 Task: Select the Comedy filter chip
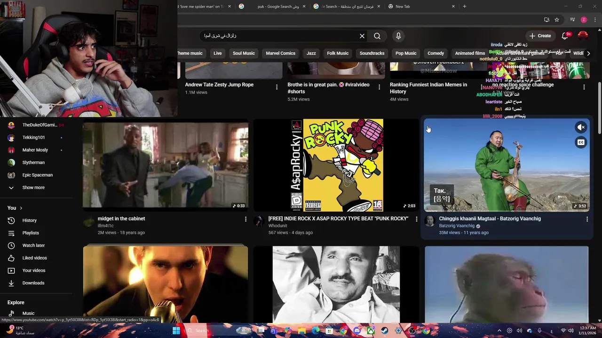(436, 53)
